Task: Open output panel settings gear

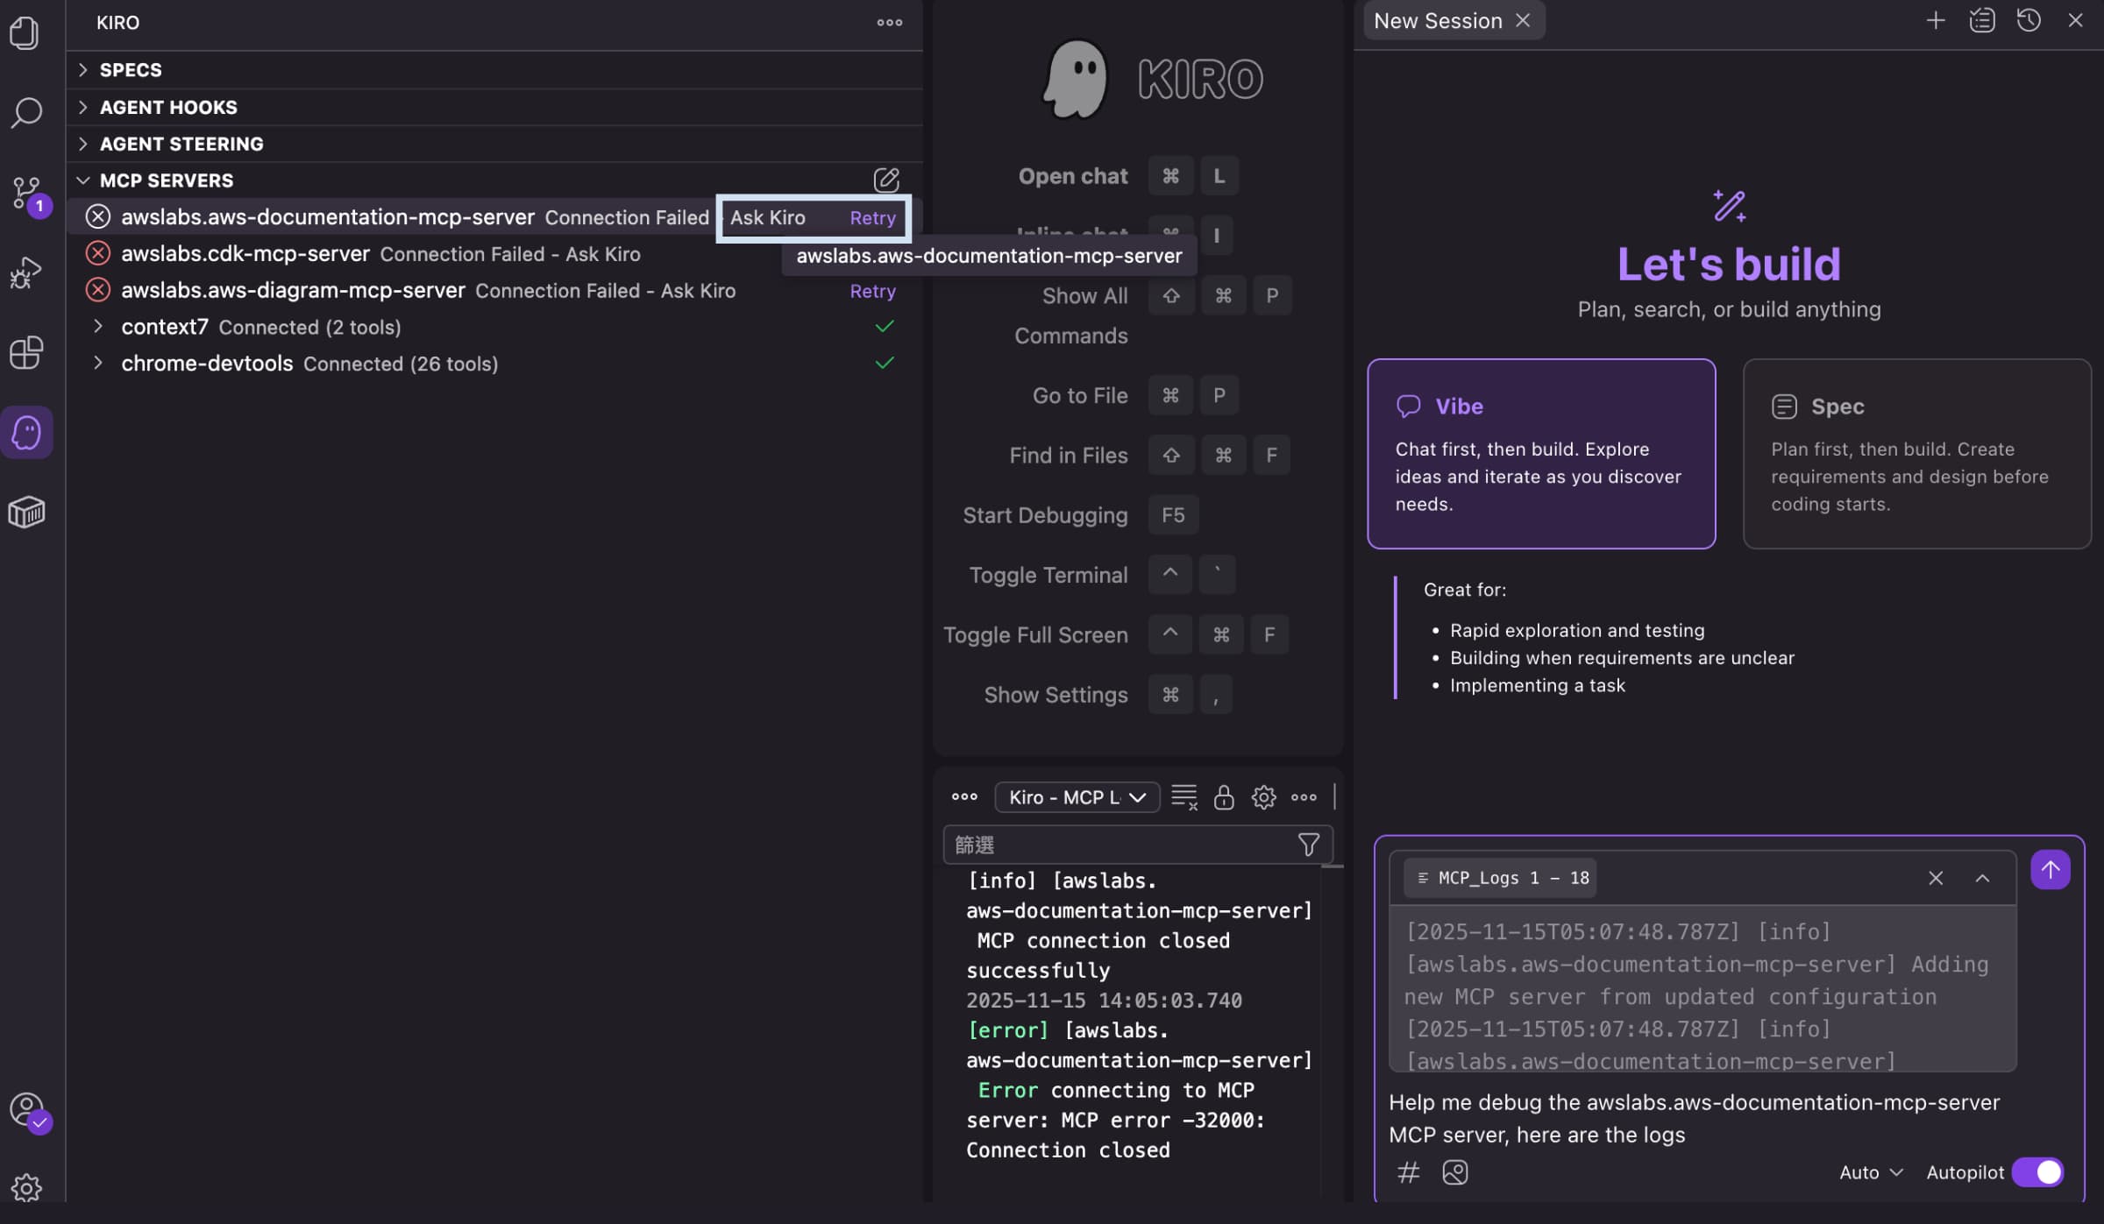Action: 1262,797
